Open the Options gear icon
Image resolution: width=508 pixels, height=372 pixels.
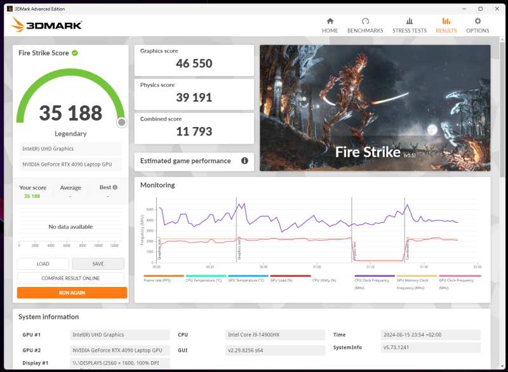tap(478, 21)
